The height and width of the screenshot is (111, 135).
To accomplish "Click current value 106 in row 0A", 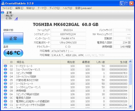I will [72, 94].
